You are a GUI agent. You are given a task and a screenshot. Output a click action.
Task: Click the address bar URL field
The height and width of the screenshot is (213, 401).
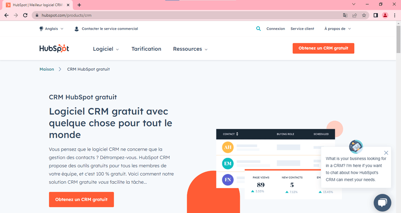pos(170,15)
